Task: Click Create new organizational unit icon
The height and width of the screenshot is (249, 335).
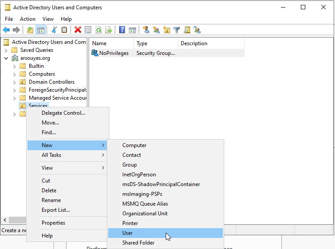Action: click(167, 30)
